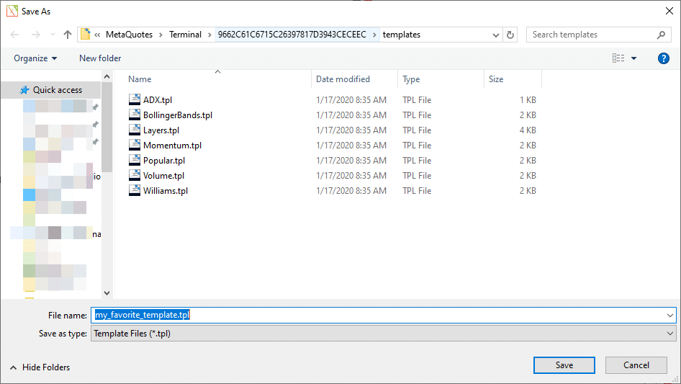The width and height of the screenshot is (681, 384).
Task: Open the File name history dropdown
Action: click(x=670, y=315)
